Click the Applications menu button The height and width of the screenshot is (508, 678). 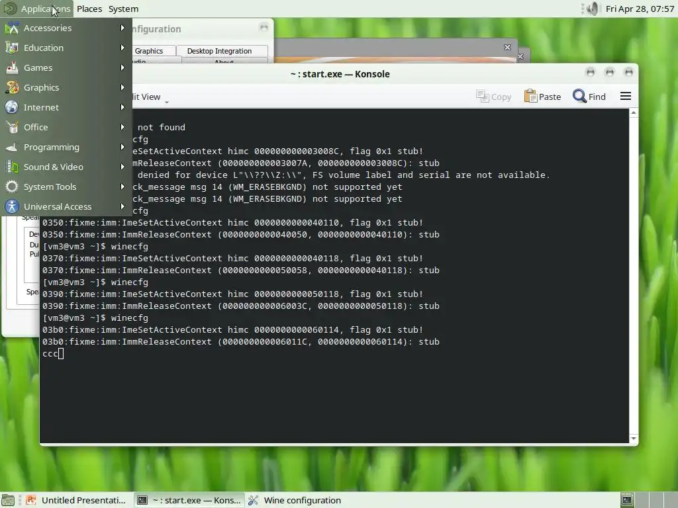(37, 9)
